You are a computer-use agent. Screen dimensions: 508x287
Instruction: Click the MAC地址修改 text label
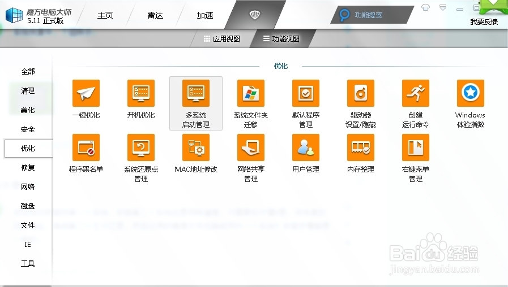tap(196, 169)
